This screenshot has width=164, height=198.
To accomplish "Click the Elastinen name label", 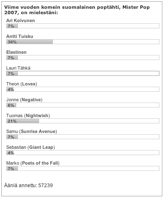I will tap(16, 52).
